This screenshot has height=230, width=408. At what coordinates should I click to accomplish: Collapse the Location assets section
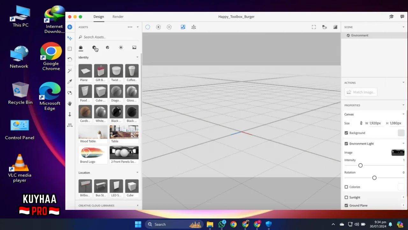tap(137, 173)
